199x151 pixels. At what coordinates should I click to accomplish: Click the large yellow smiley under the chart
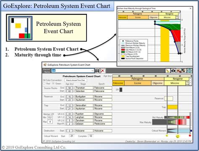(178, 136)
